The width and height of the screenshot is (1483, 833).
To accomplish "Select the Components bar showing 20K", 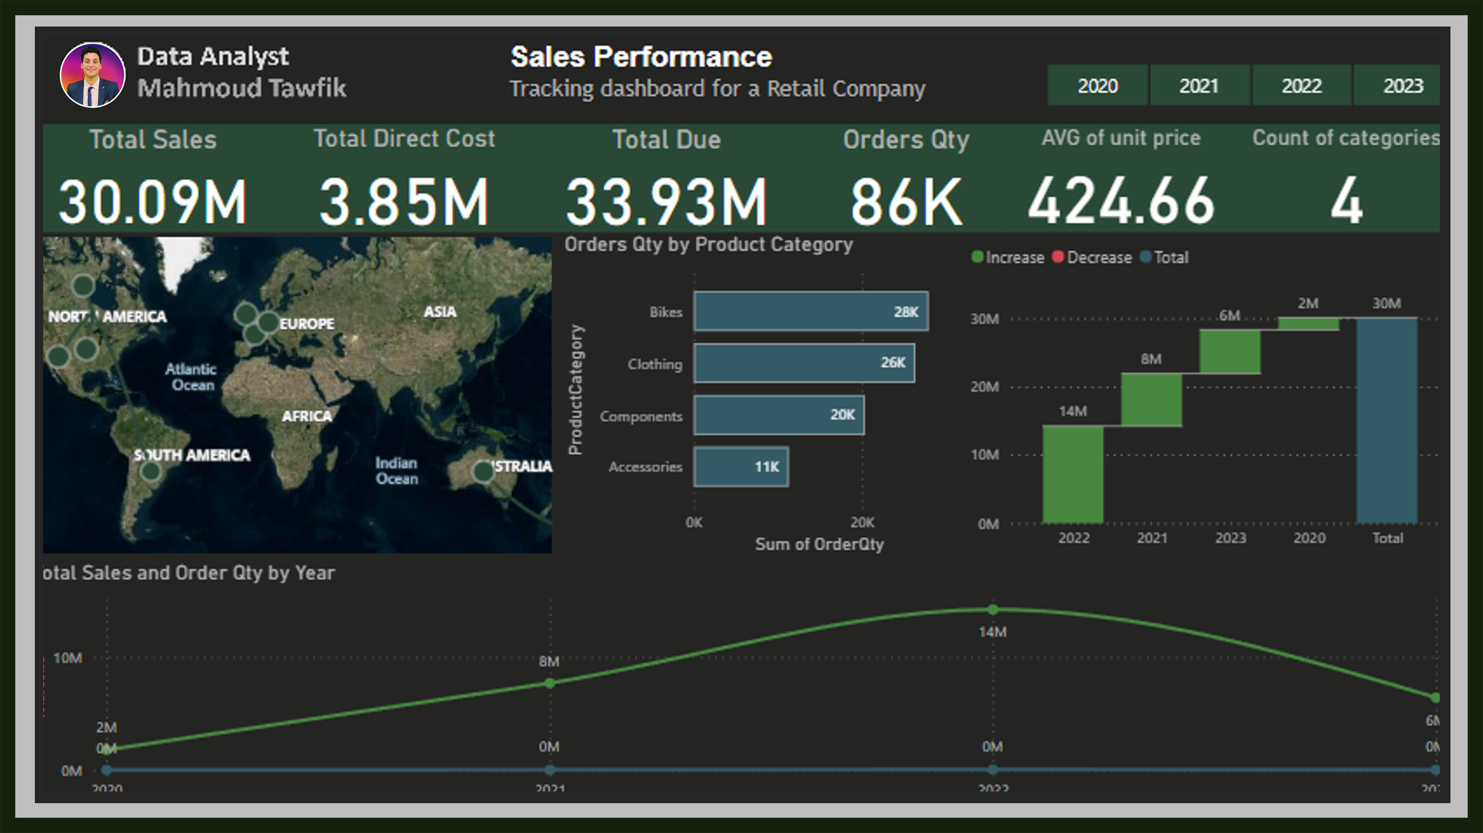I will pyautogui.click(x=778, y=415).
